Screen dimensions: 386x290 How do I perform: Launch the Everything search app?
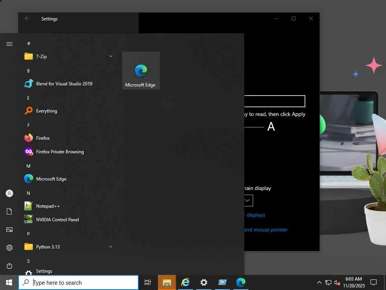pyautogui.click(x=69, y=111)
